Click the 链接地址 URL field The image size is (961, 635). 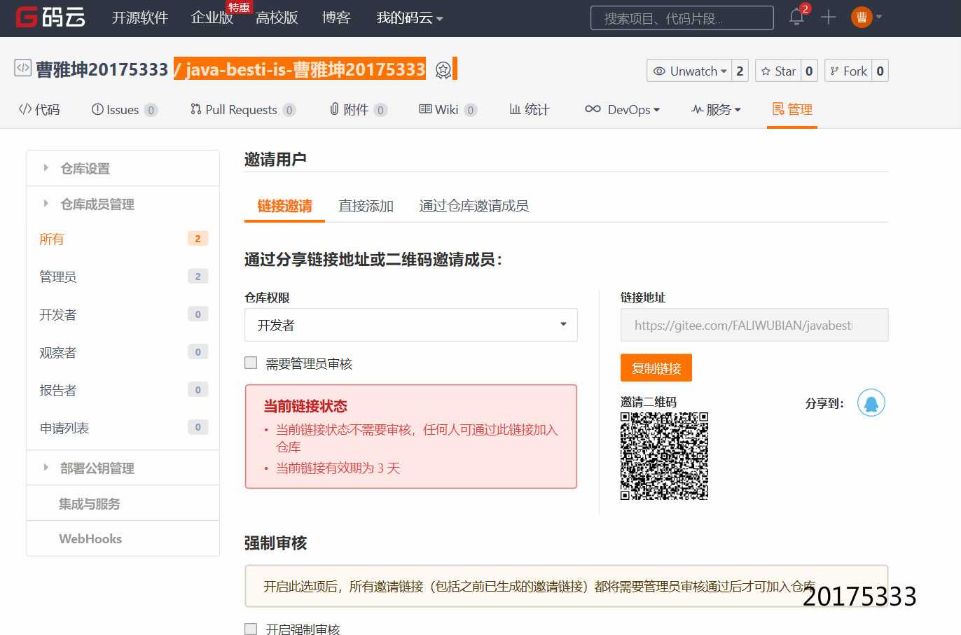754,325
